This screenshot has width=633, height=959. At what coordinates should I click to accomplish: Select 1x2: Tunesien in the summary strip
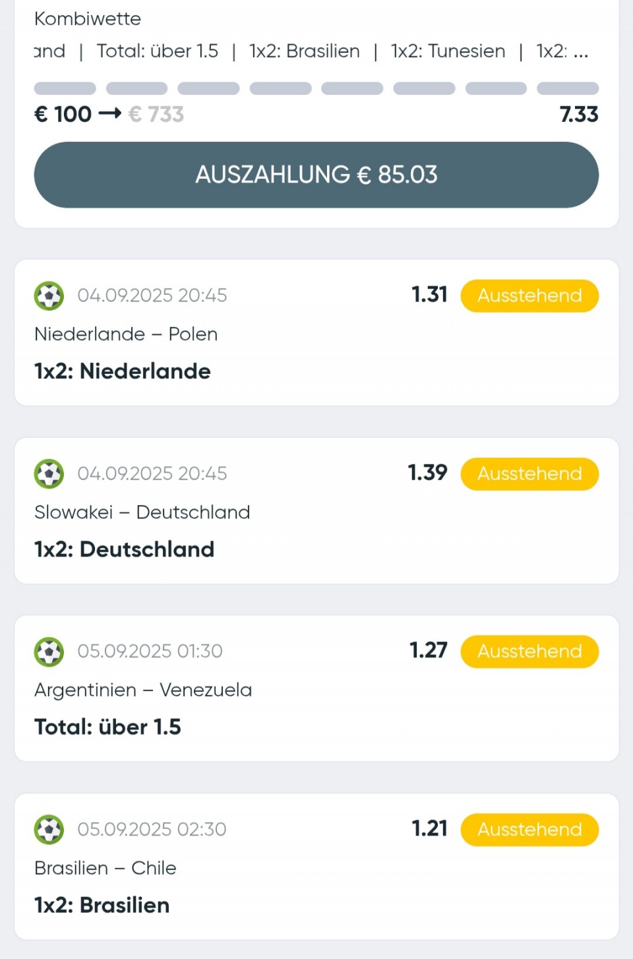448,51
